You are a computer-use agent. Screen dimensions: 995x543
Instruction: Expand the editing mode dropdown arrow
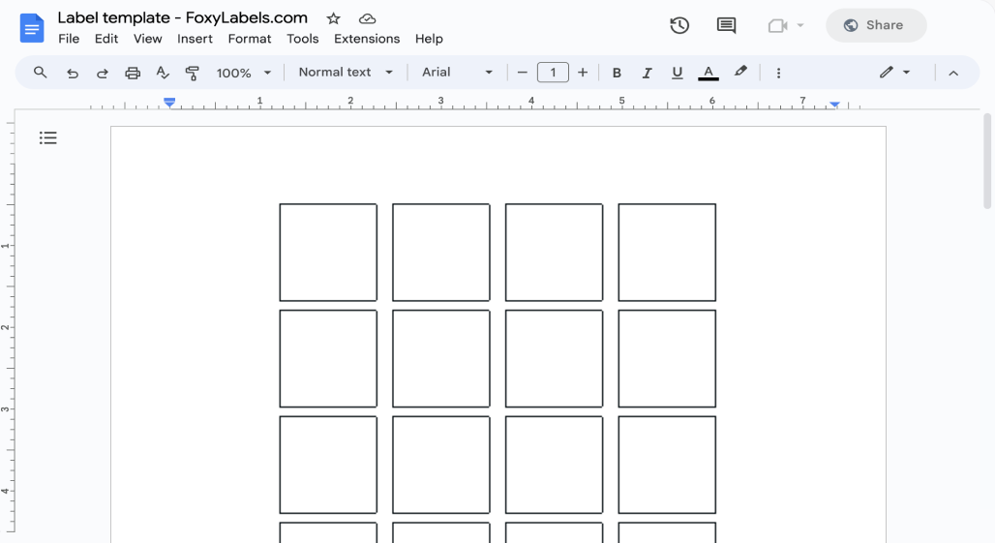907,73
